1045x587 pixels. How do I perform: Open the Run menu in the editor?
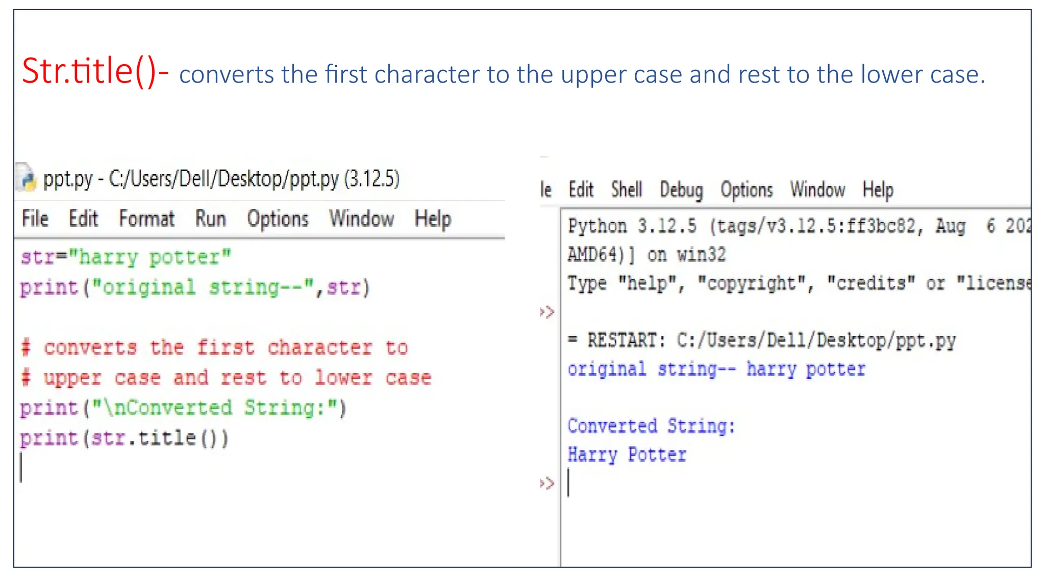point(210,219)
